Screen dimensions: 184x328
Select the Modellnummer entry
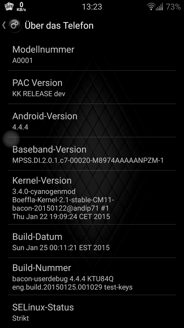(x=92, y=54)
